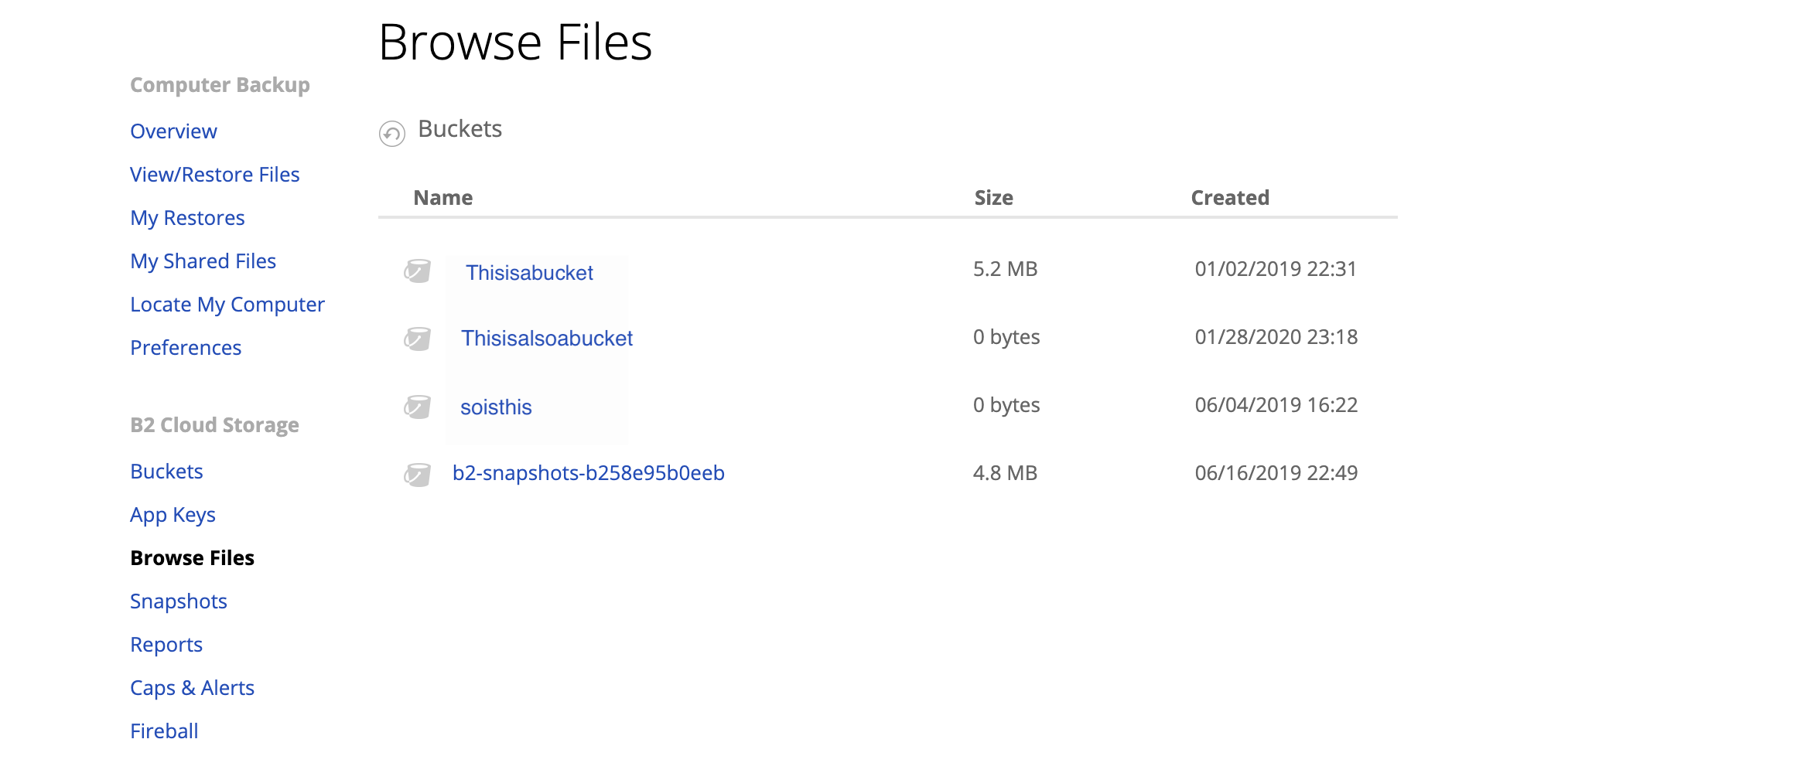Click the back arrow icon beside Buckets
Image resolution: width=1797 pixels, height=780 pixels.
click(392, 134)
